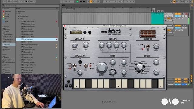This screenshot has width=194, height=109.
Task: Select the Dublin (Semi-modular) plug-in
Action: tap(31, 45)
